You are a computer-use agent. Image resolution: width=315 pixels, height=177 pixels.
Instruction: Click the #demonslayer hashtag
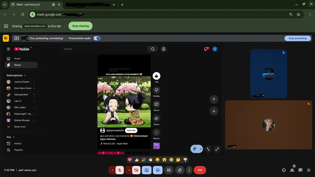point(141,136)
